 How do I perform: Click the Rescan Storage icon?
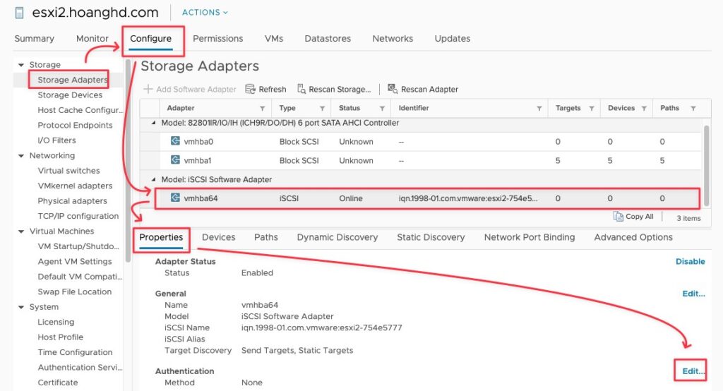(301, 89)
